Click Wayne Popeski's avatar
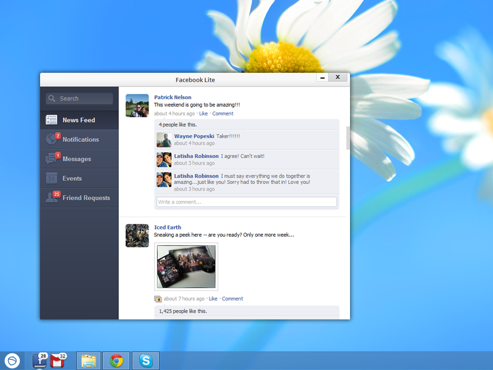 (164, 140)
